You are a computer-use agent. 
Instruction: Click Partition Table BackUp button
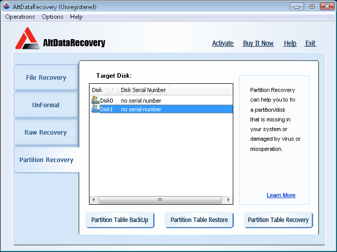coord(120,220)
